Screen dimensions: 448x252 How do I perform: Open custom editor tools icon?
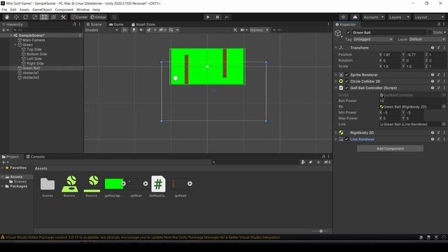click(x=63, y=17)
